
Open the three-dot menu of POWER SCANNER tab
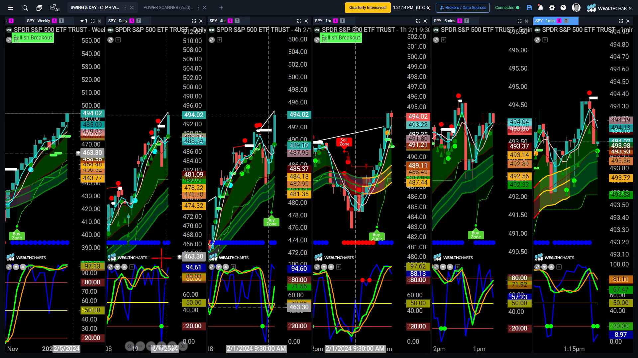point(198,8)
